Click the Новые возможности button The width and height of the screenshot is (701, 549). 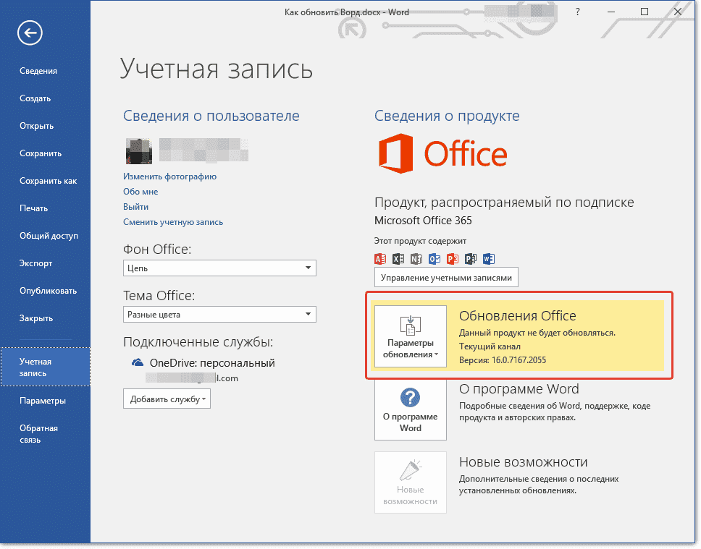tap(411, 482)
